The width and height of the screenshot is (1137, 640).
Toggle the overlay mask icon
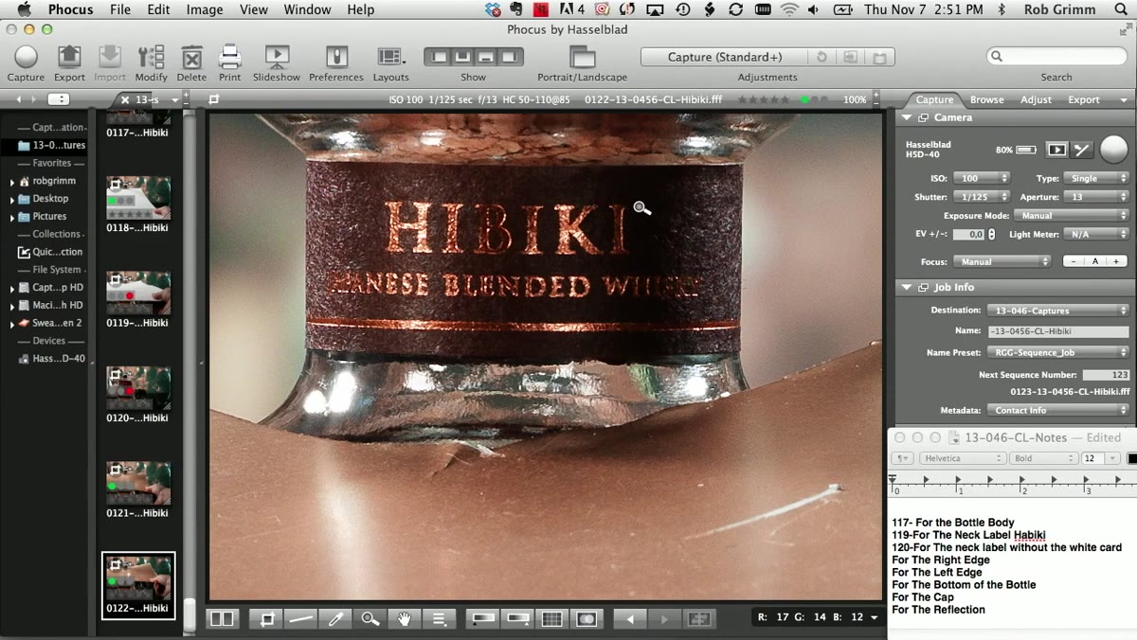pyautogui.click(x=587, y=618)
